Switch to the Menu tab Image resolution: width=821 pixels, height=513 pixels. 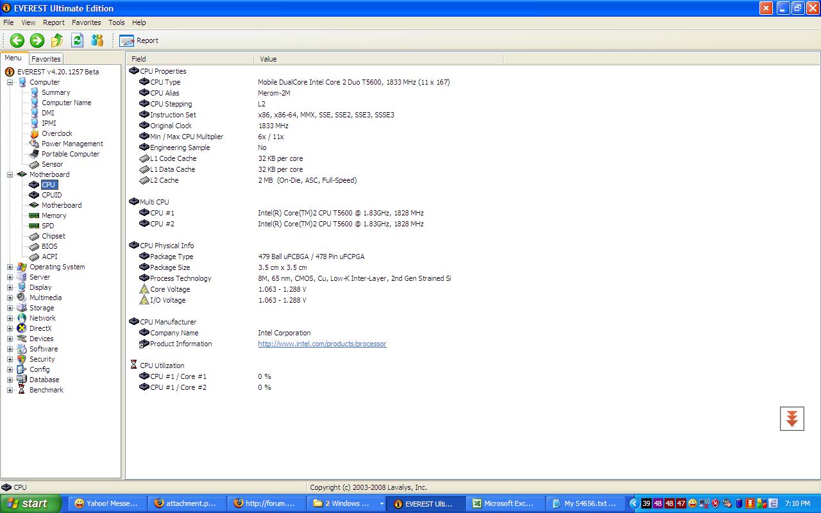[x=13, y=58]
